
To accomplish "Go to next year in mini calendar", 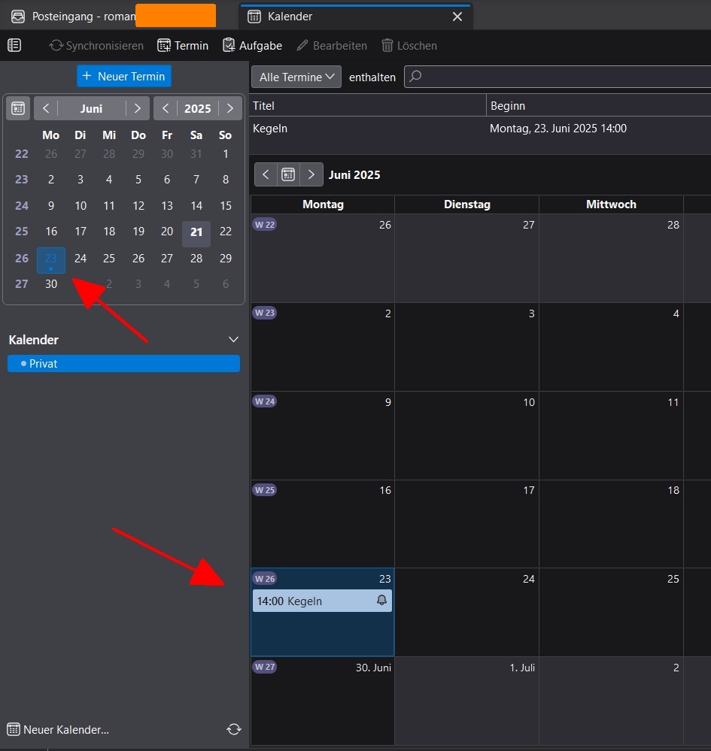I will 229,108.
